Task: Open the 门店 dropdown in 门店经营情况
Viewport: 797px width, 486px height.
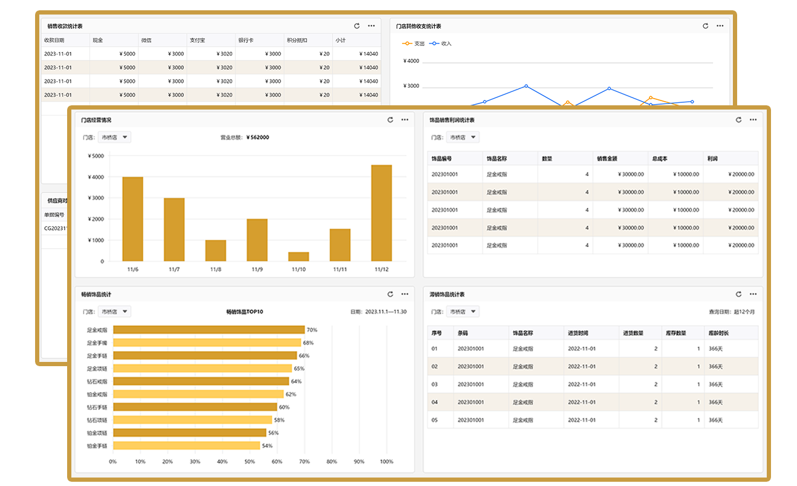Action: click(114, 137)
